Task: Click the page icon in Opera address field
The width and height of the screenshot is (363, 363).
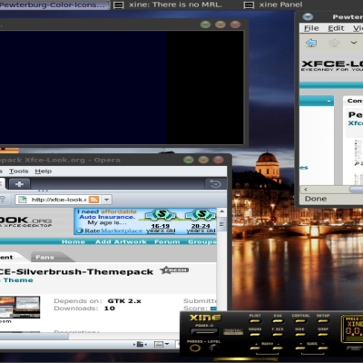Action: pyautogui.click(x=23, y=200)
